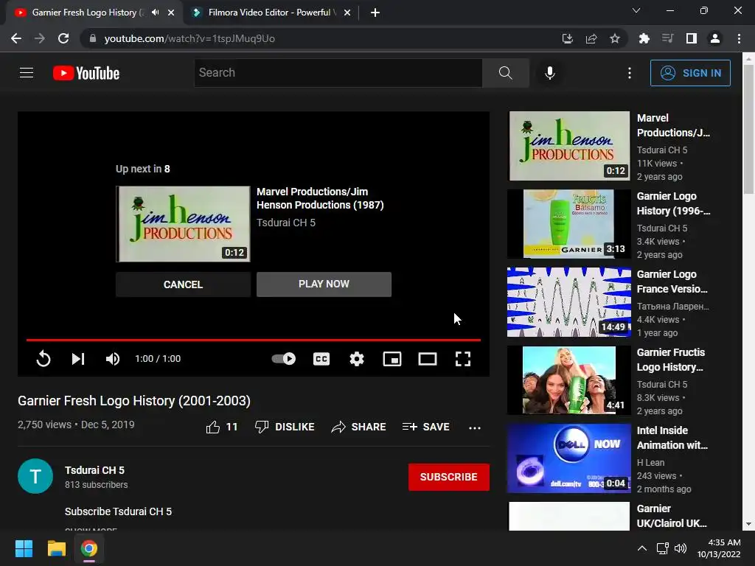
Task: Click the red video progress bar
Action: (x=254, y=340)
